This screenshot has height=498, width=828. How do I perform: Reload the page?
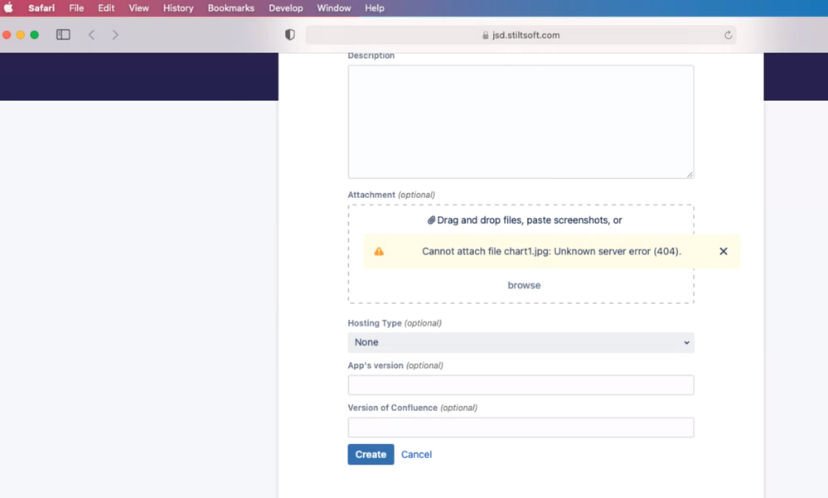pyautogui.click(x=729, y=35)
